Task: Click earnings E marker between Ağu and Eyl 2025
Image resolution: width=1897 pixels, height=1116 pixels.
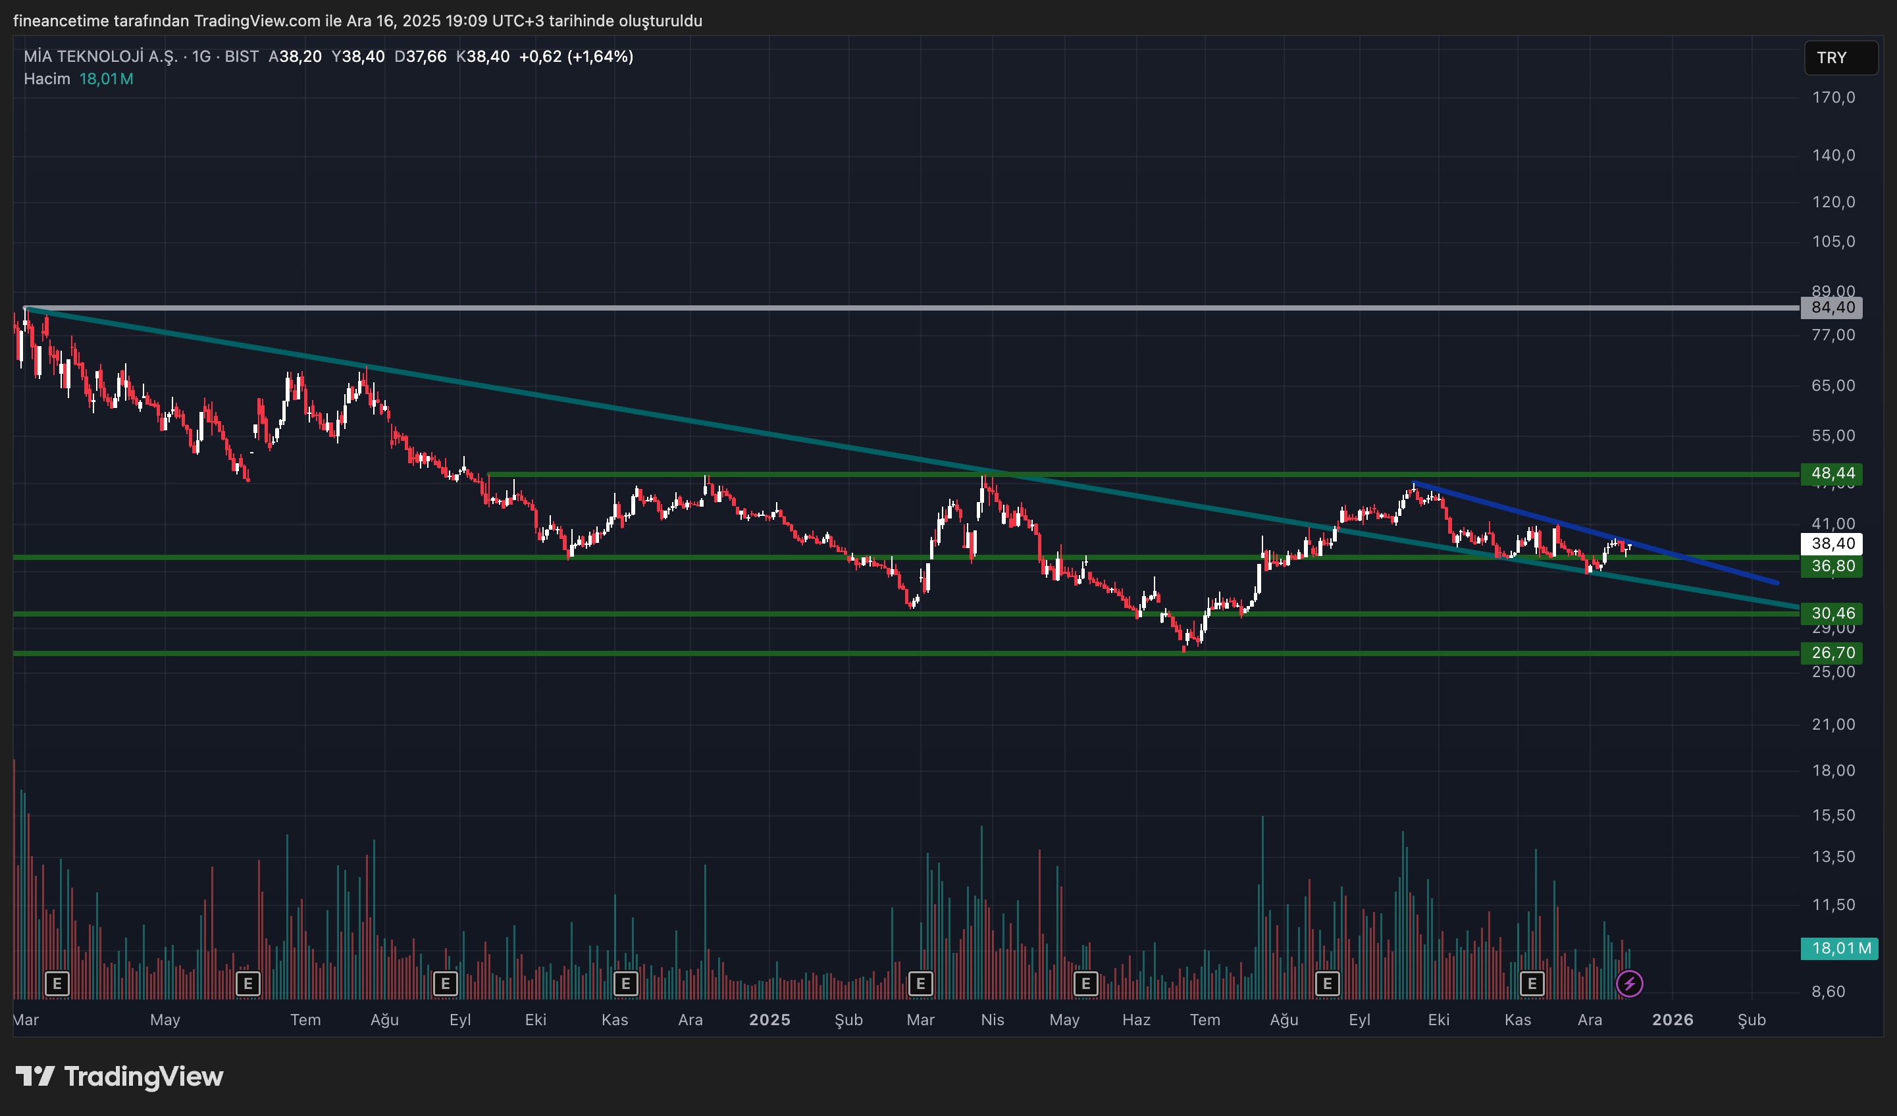Action: (x=1327, y=984)
